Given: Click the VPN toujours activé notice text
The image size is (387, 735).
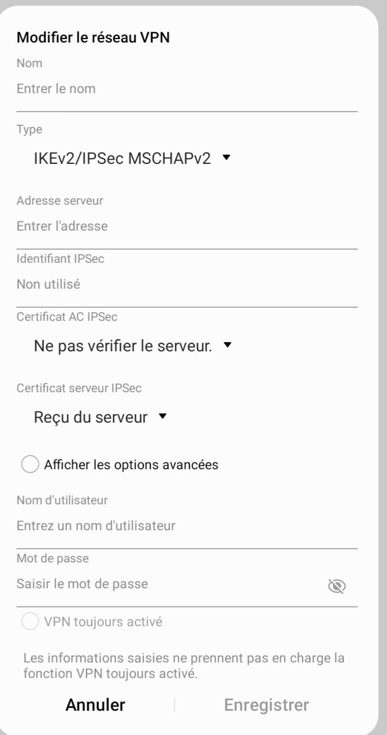Looking at the screenshot, I should pyautogui.click(x=184, y=666).
